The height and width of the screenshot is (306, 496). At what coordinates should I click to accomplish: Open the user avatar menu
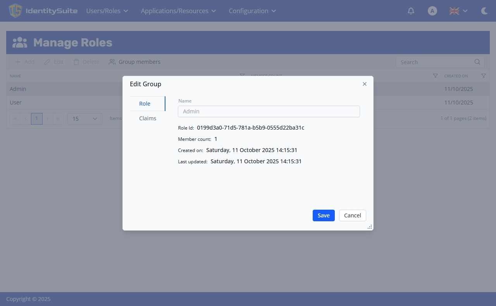click(x=432, y=11)
